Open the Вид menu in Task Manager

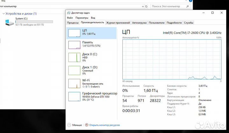click(93, 18)
